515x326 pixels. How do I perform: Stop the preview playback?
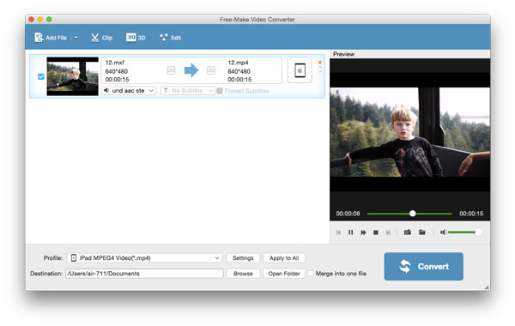click(x=376, y=232)
